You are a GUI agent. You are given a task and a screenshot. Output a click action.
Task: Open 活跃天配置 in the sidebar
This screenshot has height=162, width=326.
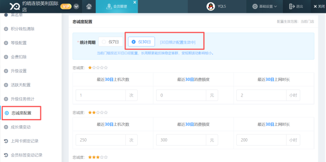coord(21,85)
